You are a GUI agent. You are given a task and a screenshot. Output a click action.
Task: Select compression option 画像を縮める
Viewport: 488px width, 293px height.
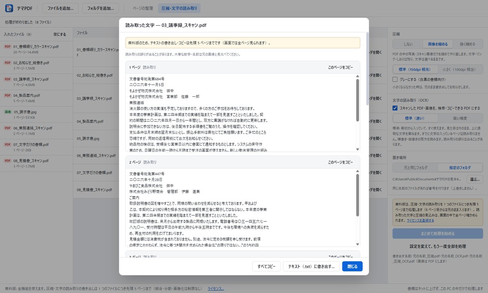(x=438, y=44)
